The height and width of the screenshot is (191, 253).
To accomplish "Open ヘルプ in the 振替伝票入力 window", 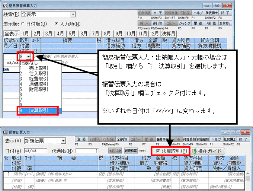I will pyautogui.click(x=216, y=139).
